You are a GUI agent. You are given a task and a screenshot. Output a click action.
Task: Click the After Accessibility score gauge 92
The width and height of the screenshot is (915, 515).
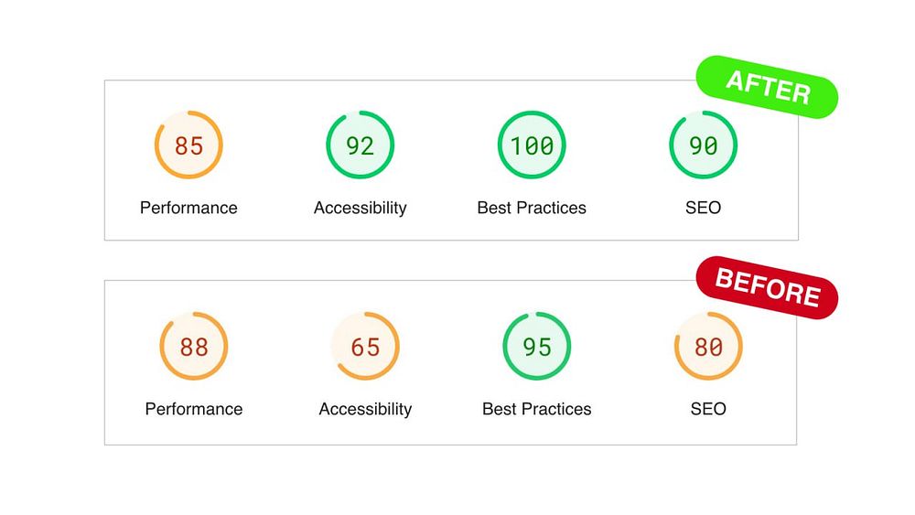(x=360, y=145)
